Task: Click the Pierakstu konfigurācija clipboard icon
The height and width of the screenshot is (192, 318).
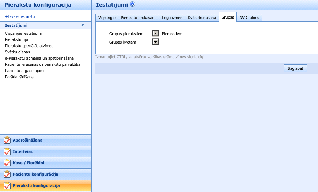Action: 7,186
